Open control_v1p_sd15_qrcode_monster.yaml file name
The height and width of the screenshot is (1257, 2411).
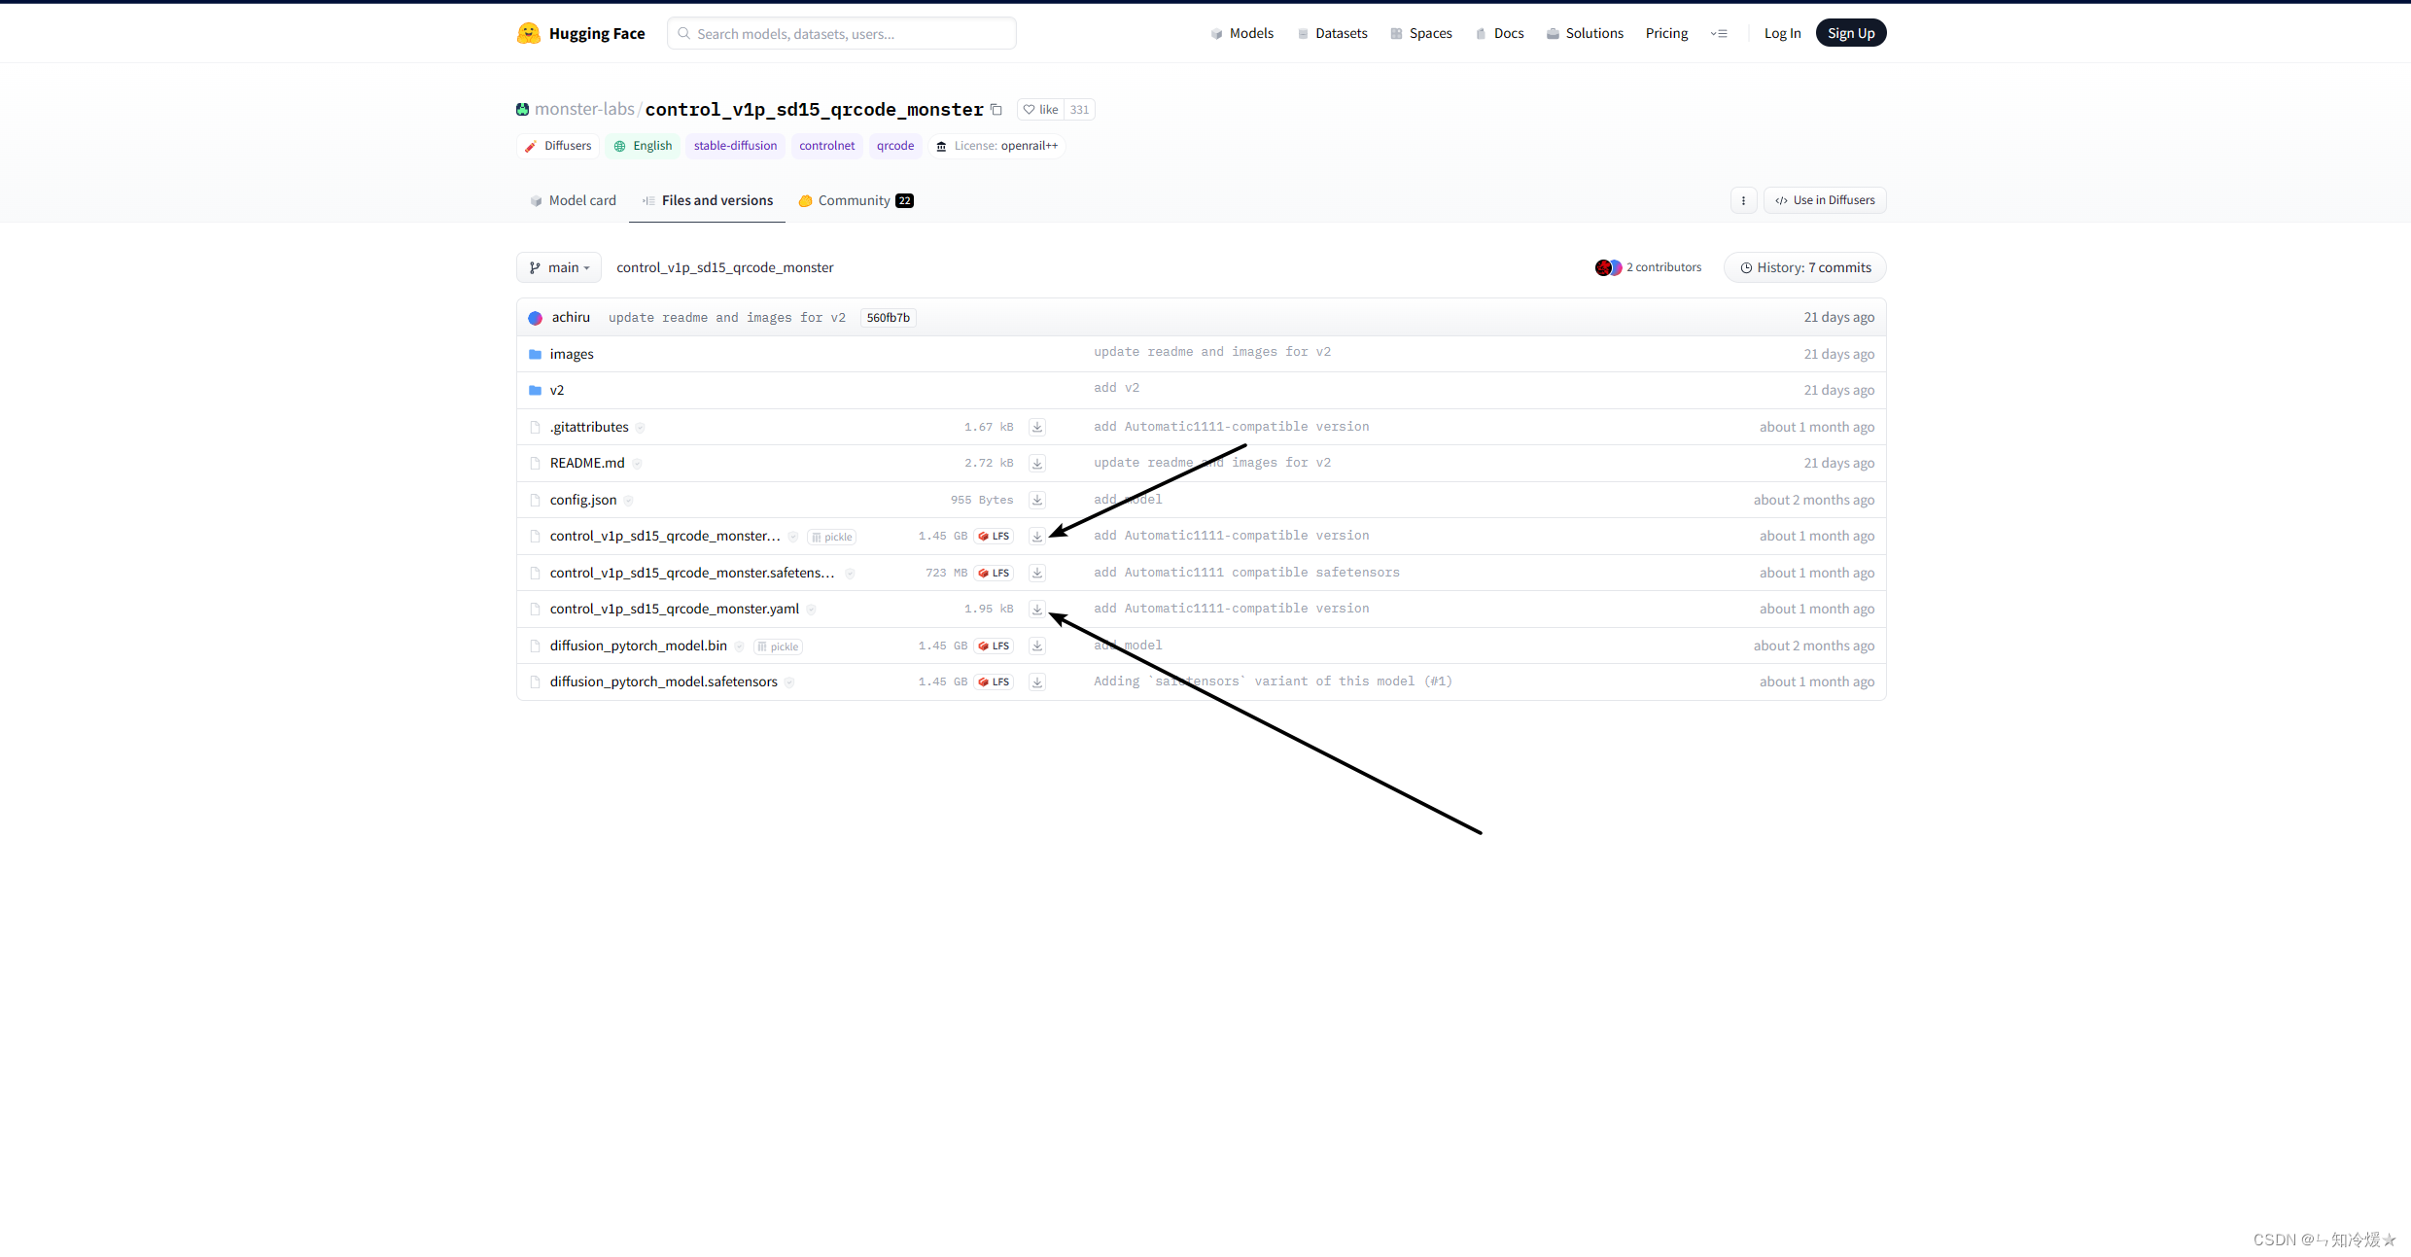click(x=675, y=609)
